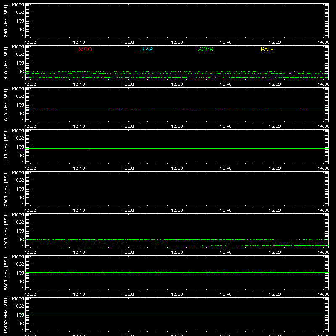
Task: Select the 8800 MHz [SFU] axis title
Action: (x=5, y=273)
